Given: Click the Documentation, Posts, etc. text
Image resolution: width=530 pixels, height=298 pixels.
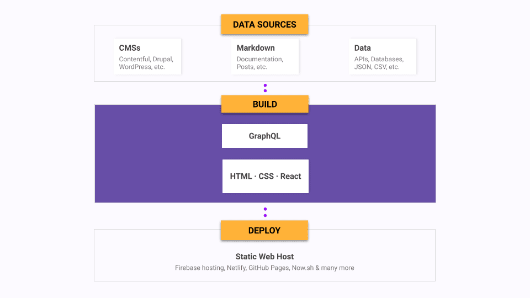Looking at the screenshot, I should [259, 63].
